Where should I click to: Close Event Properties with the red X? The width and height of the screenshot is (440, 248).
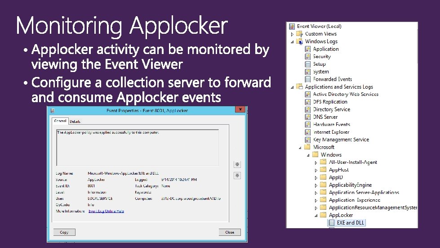click(x=240, y=109)
